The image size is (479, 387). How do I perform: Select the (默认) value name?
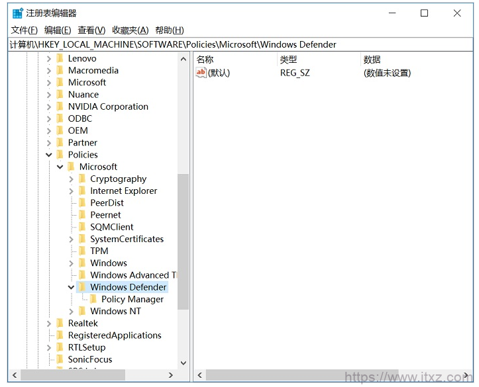coord(219,73)
